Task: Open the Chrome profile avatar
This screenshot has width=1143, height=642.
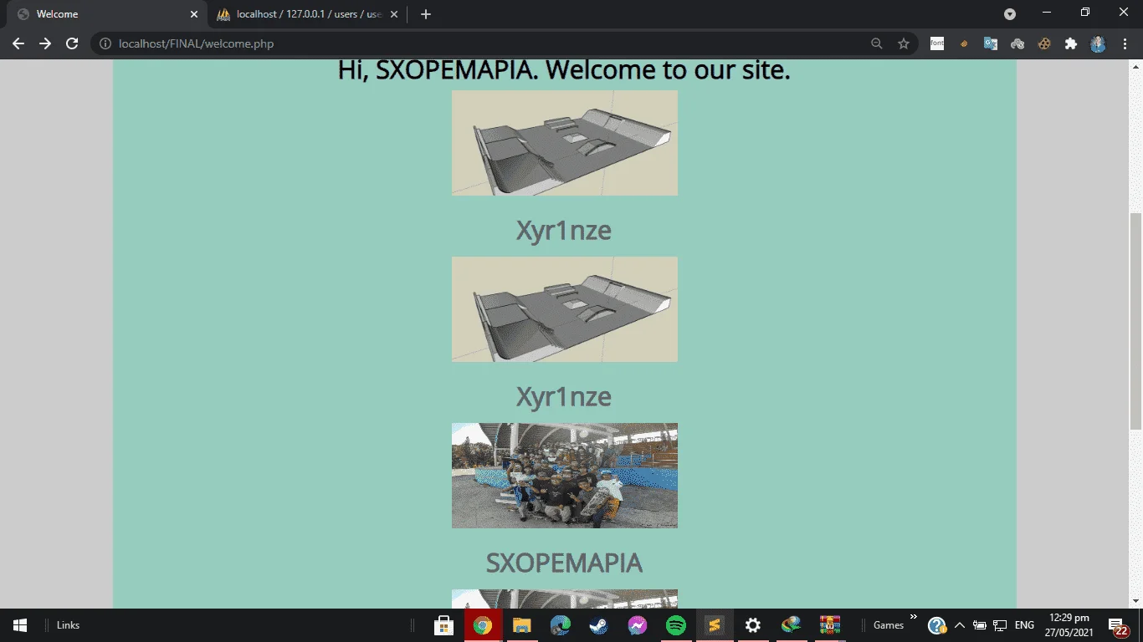Action: coord(1098,43)
